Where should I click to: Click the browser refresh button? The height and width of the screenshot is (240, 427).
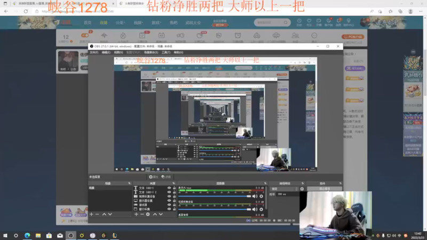click(x=26, y=11)
